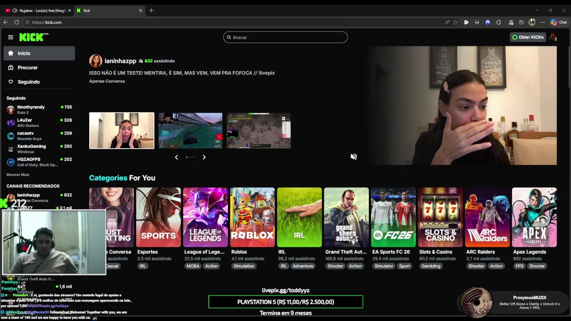Mute the YouTube tab speaker icon
This screenshot has width=571, height=321.
(x=15, y=10)
